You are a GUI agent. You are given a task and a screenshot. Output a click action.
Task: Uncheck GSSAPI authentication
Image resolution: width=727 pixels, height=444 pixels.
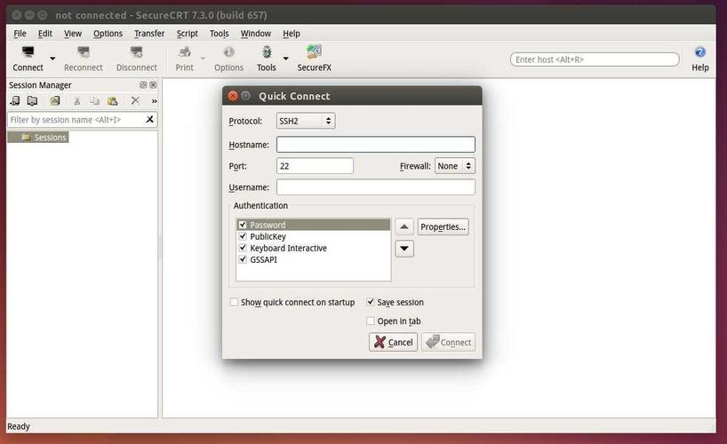(x=243, y=259)
